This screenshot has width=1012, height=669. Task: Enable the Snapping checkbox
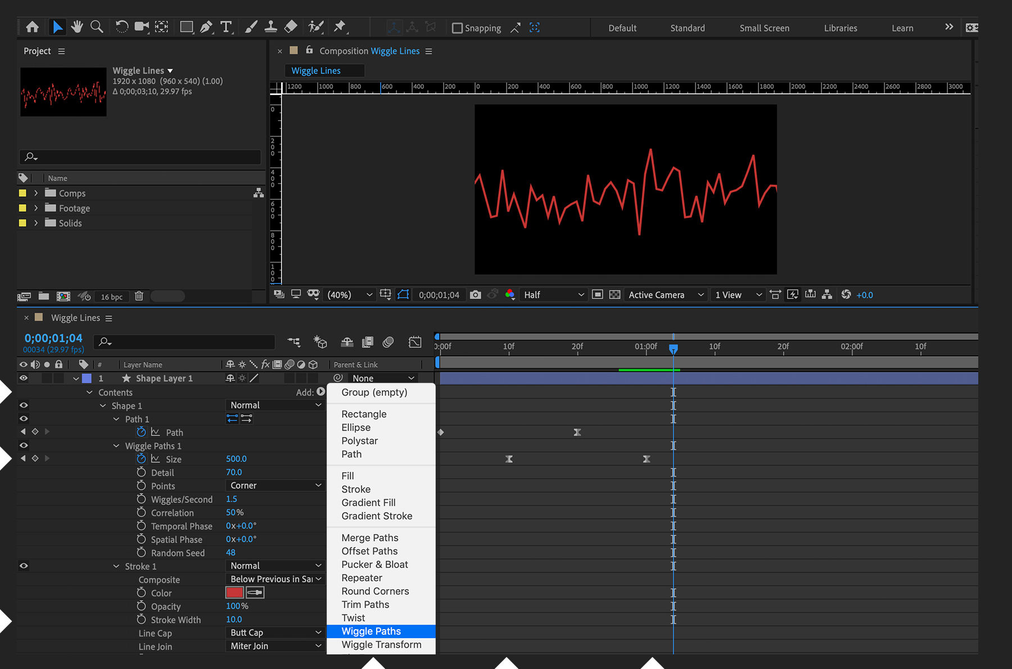(x=457, y=28)
